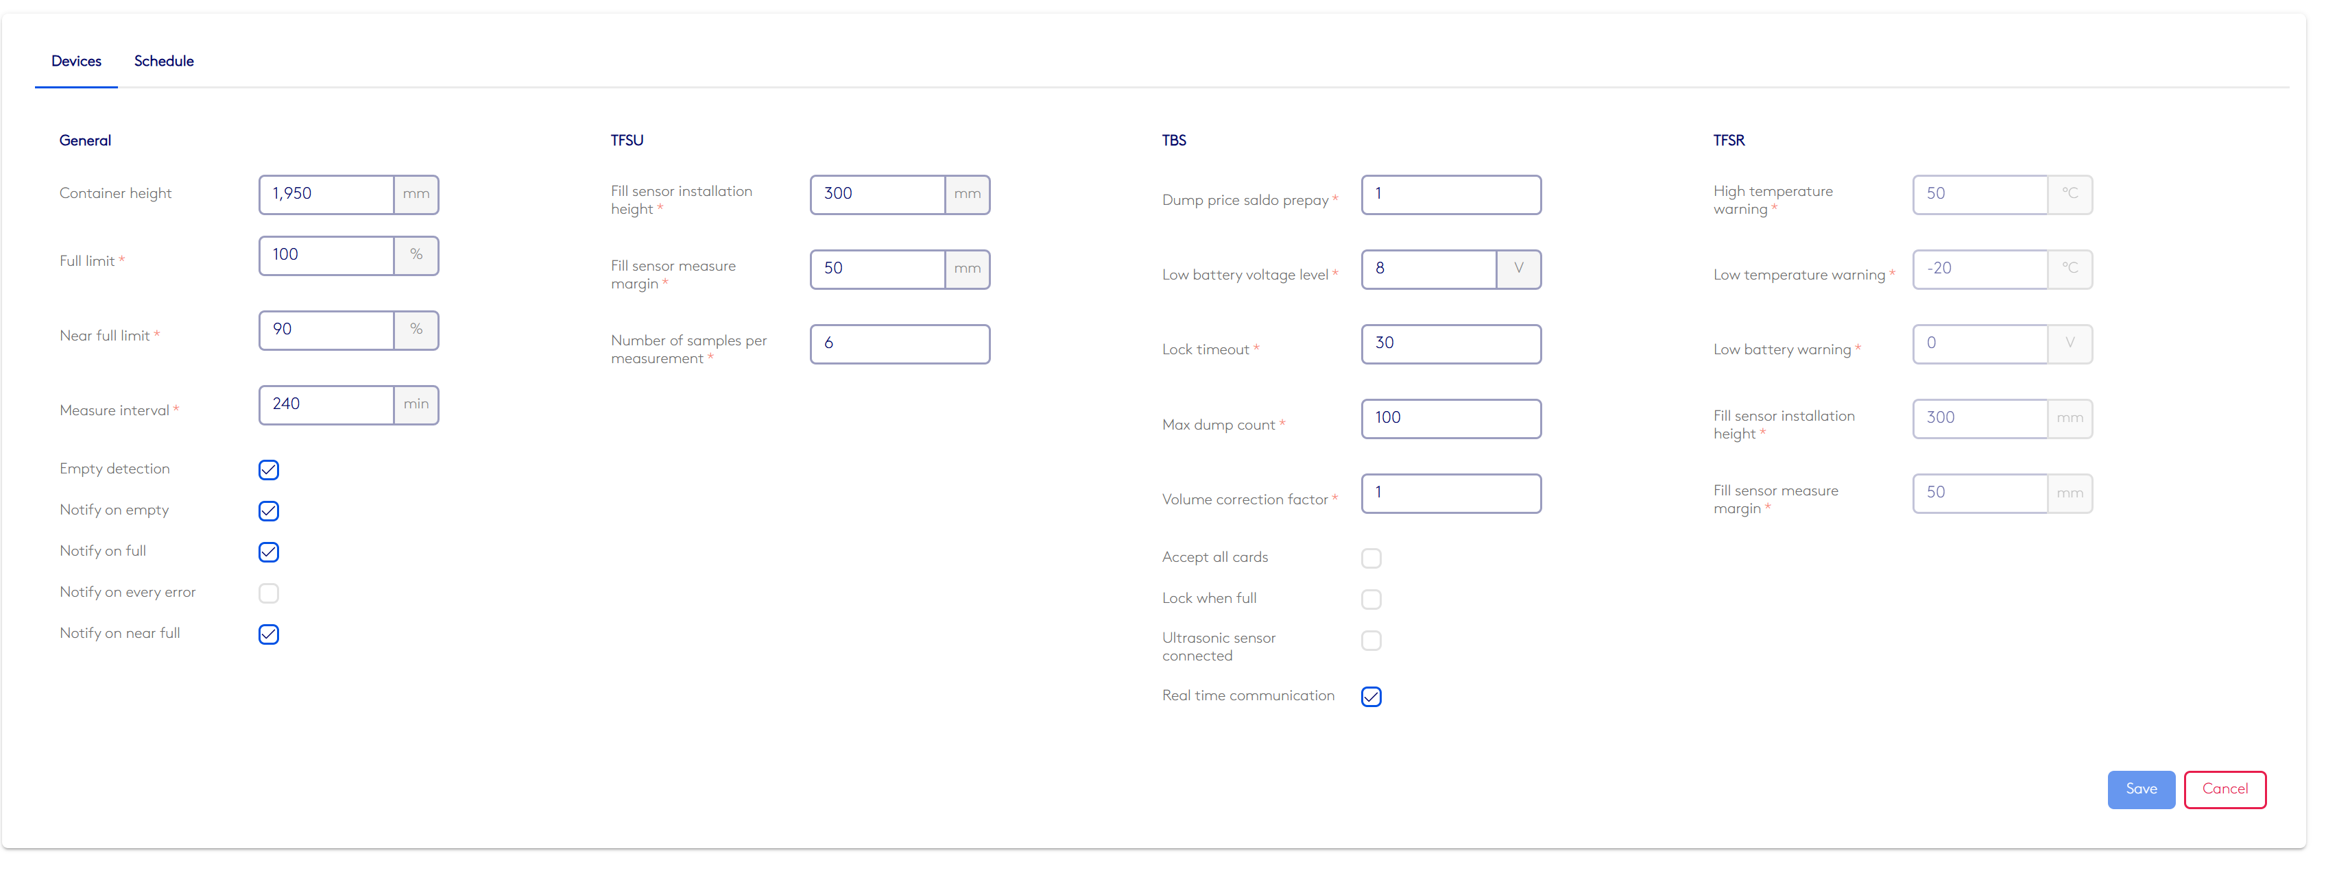
Task: Click the Container height input field
Action: 326,195
